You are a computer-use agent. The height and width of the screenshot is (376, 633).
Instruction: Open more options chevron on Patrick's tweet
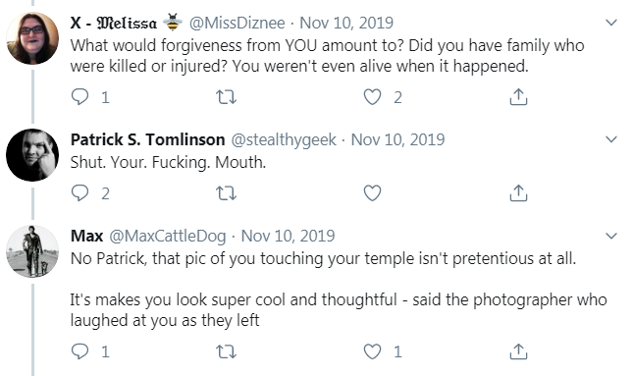coord(611,139)
